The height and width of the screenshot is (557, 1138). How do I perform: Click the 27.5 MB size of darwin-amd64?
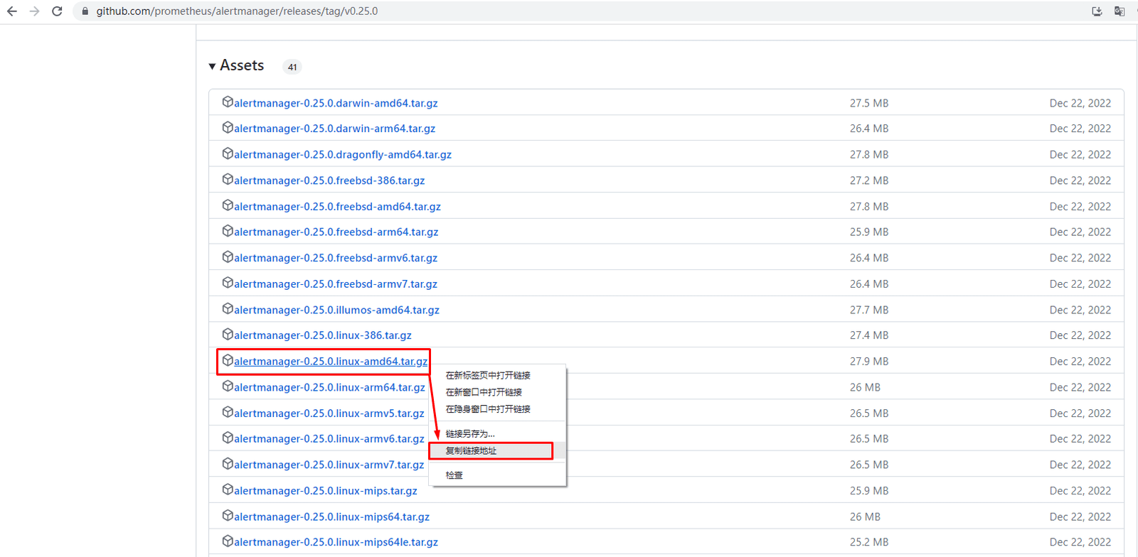(x=869, y=103)
